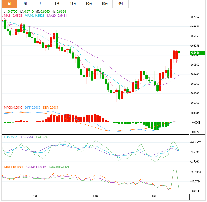
Task: Click the 10月 marker on time axis
Action: [x=96, y=196]
